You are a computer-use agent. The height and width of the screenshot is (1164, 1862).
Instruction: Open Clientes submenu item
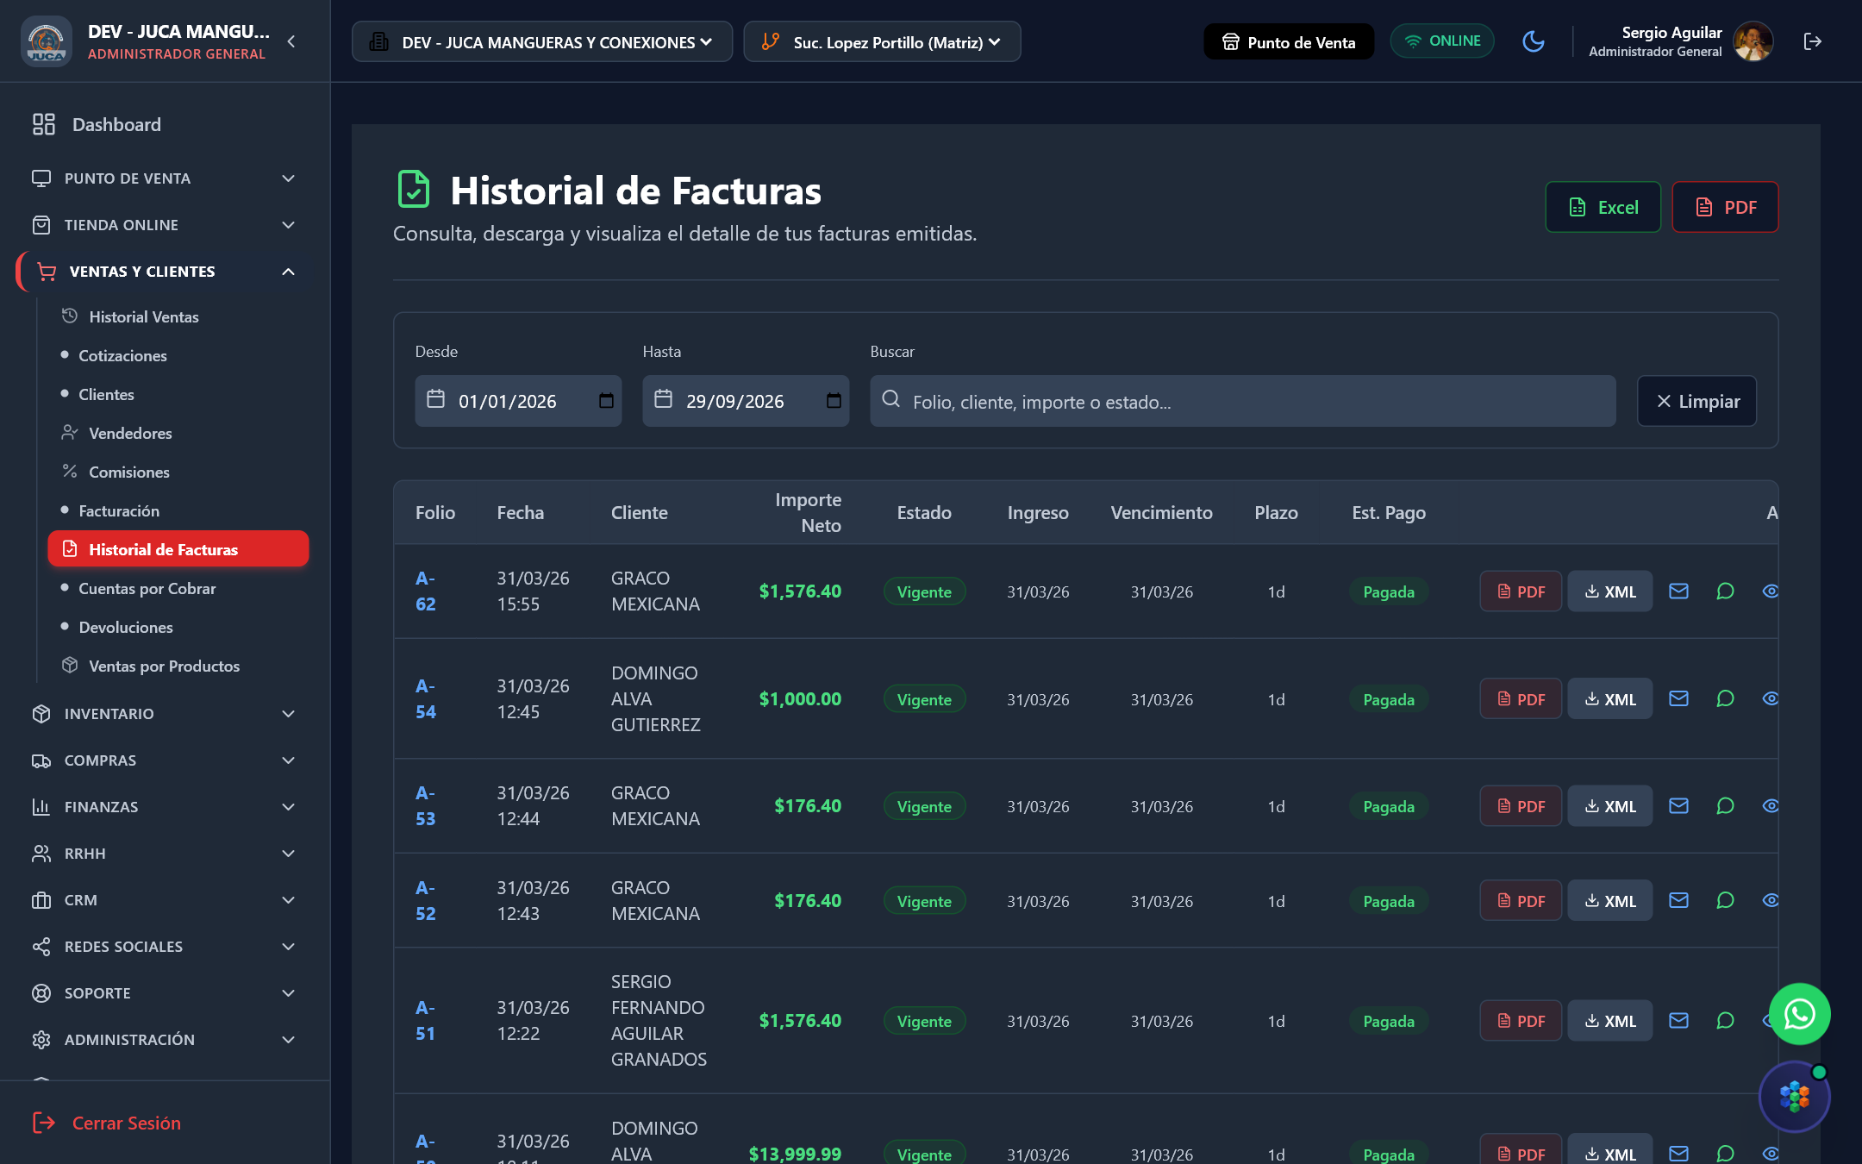pos(178,394)
